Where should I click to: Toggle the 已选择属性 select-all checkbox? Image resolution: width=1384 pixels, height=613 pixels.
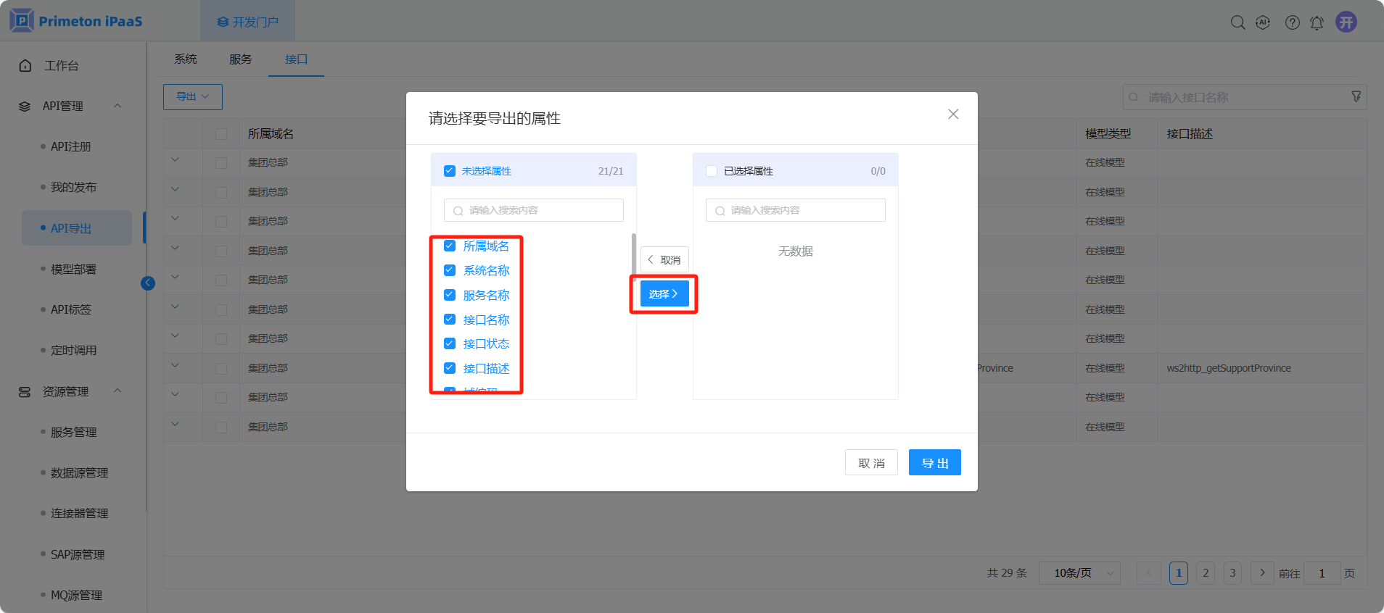point(712,171)
